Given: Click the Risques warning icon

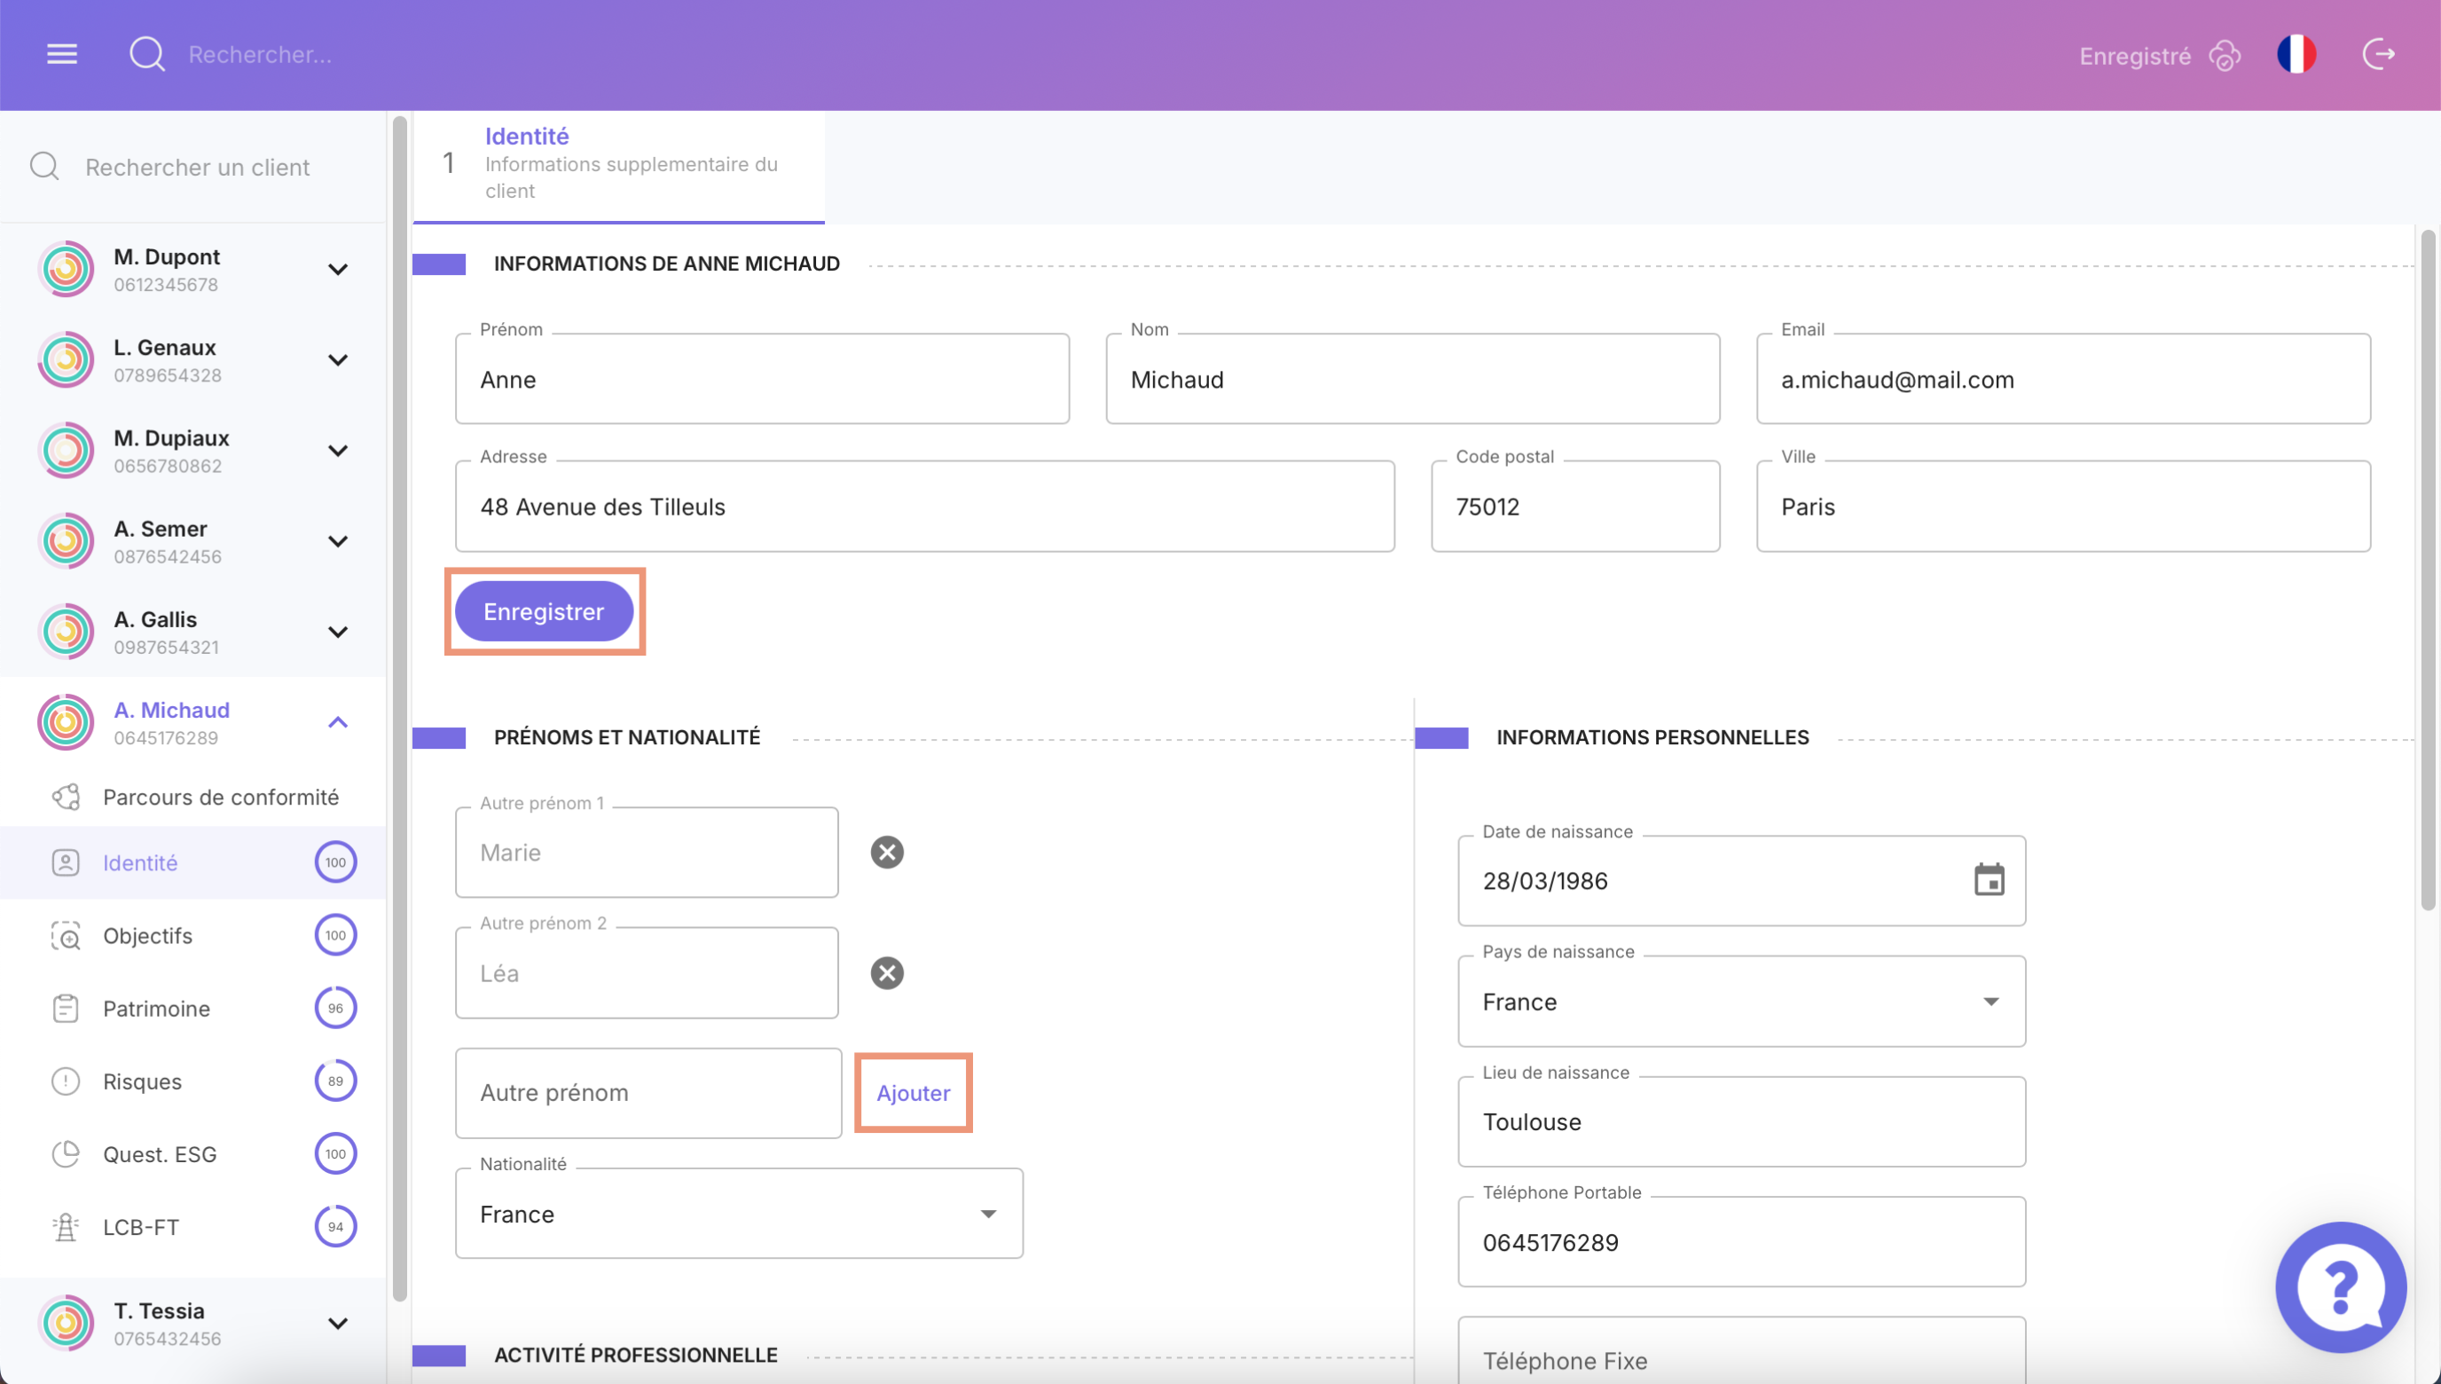Looking at the screenshot, I should pos(66,1081).
